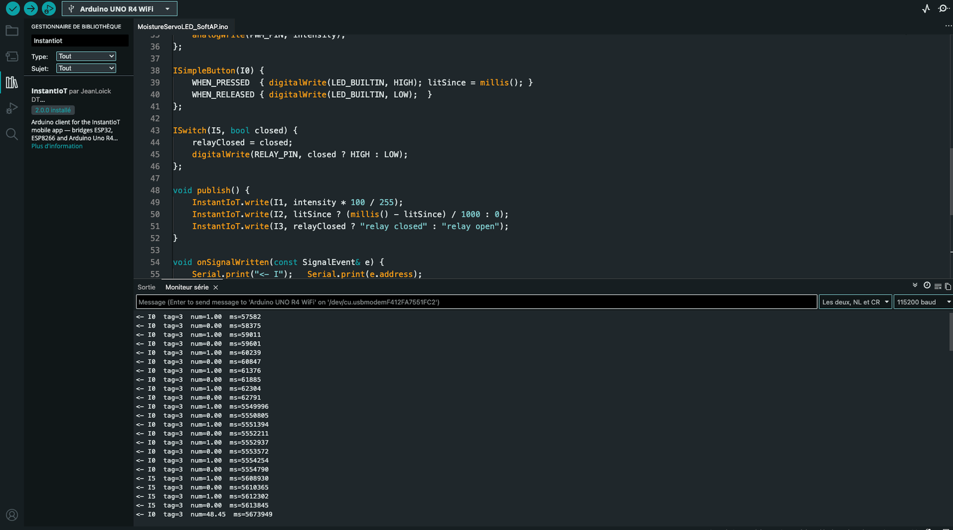Screen dimensions: 953x530
Task: Select the MoistureServoLED_SoftAP.ino editor tab
Action: tap(183, 27)
